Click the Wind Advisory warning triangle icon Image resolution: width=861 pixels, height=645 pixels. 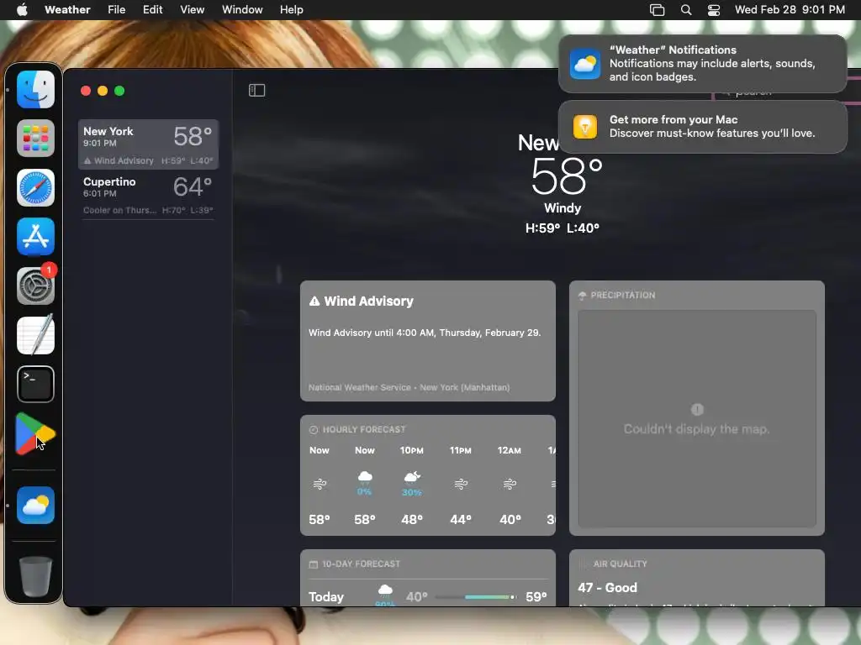(314, 302)
